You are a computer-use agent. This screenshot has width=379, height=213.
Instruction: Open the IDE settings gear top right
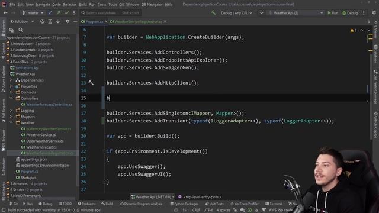(374, 13)
